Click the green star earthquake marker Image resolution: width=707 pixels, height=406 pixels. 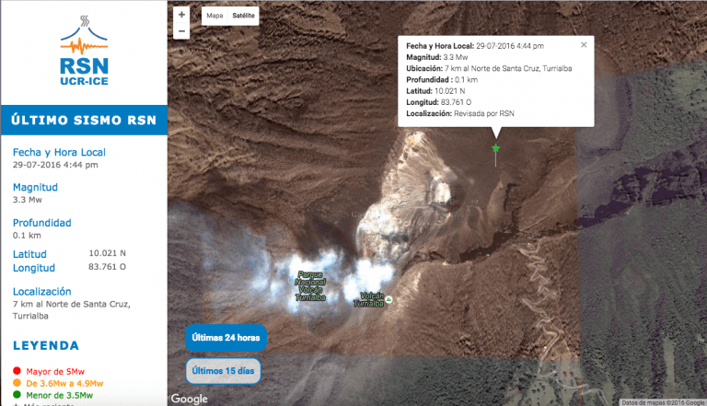click(495, 148)
